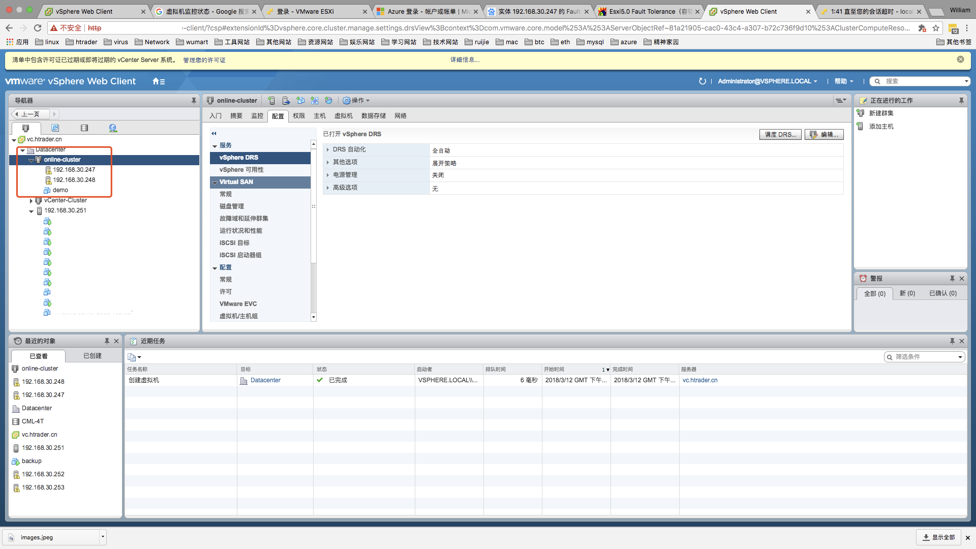976x549 pixels.
Task: Go to vSphere Web Client home icon
Action: click(x=159, y=81)
